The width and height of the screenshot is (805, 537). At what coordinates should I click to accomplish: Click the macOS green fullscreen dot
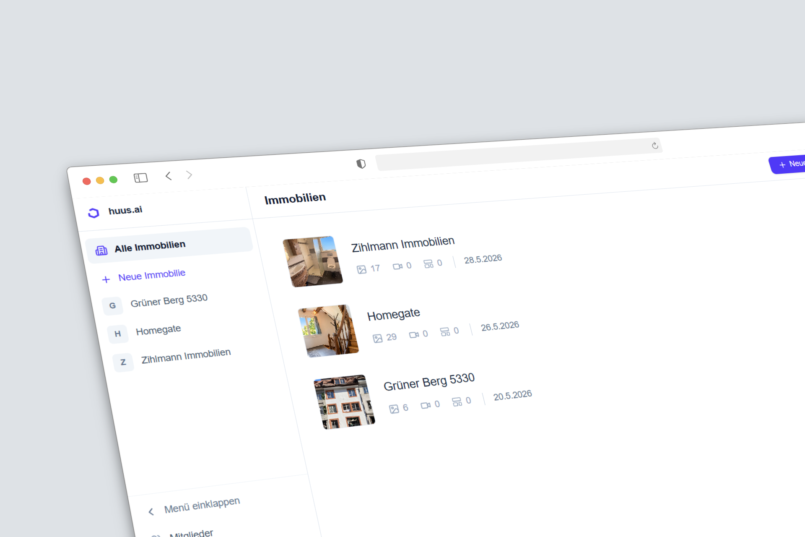(113, 180)
